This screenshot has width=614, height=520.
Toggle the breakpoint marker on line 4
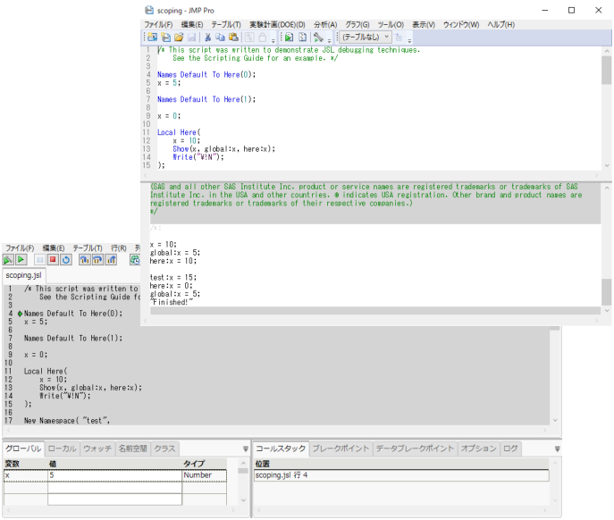click(20, 314)
